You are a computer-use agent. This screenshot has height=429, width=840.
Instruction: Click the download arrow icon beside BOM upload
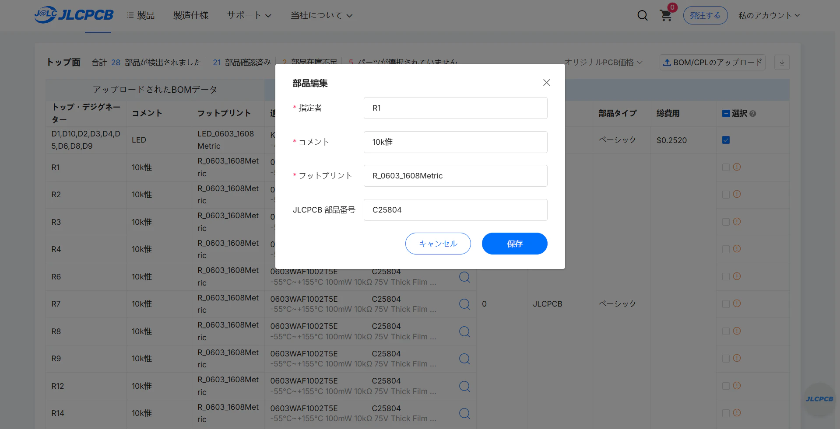pyautogui.click(x=782, y=63)
